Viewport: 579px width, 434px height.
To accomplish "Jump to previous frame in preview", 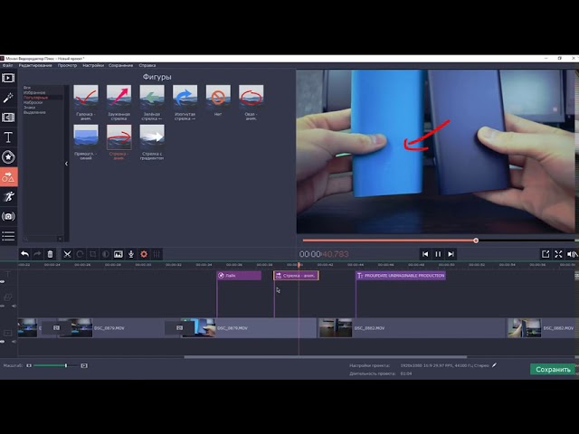I will pyautogui.click(x=425, y=254).
